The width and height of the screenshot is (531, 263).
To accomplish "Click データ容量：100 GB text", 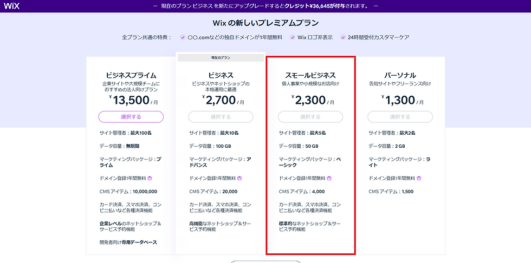I will 210,146.
